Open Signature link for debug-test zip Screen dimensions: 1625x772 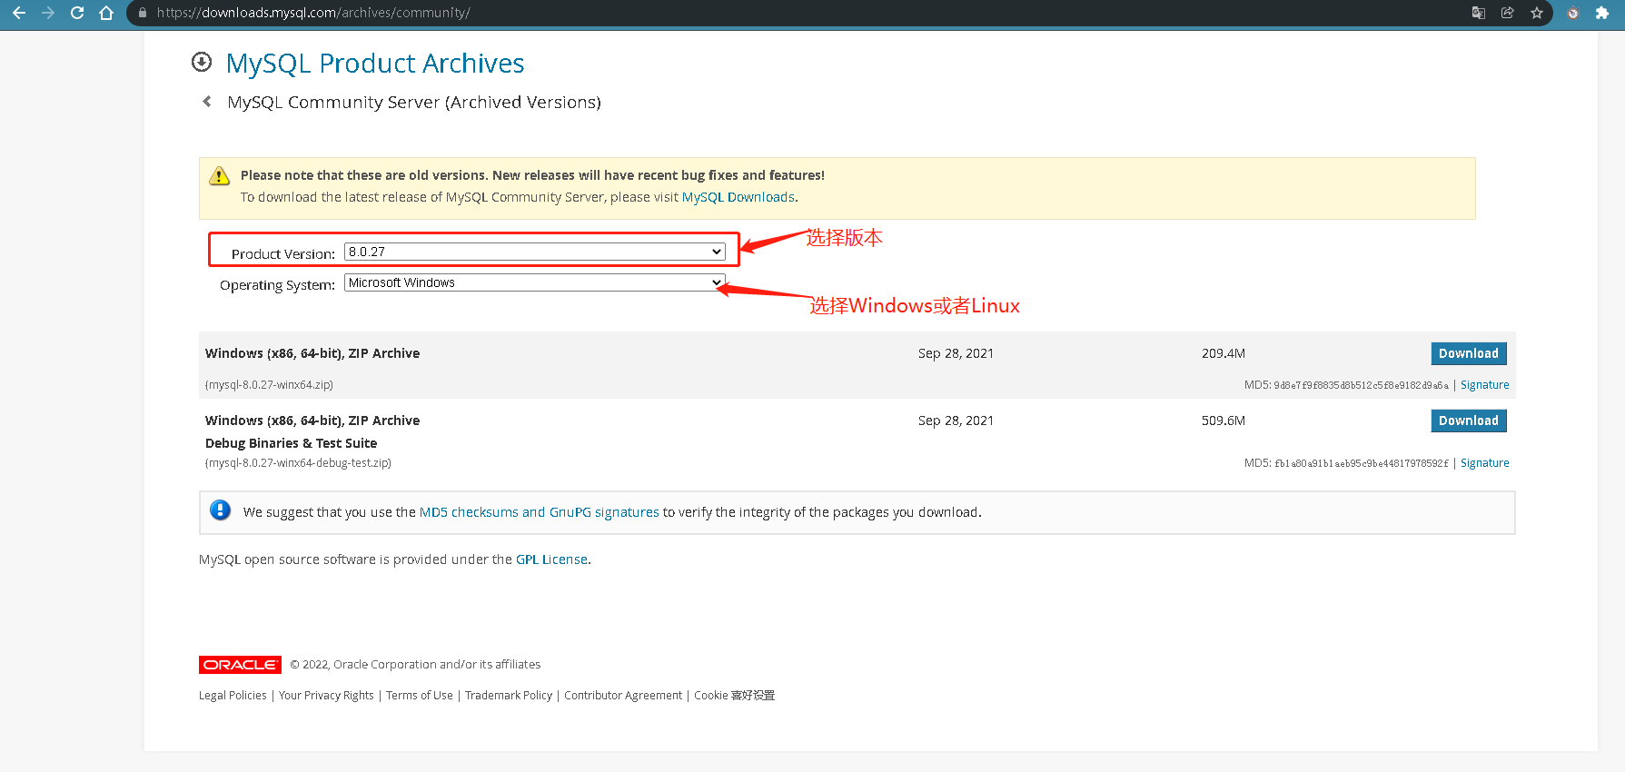coord(1485,463)
